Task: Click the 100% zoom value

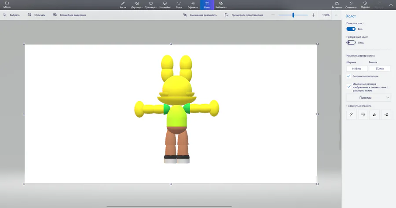Action: pos(326,15)
